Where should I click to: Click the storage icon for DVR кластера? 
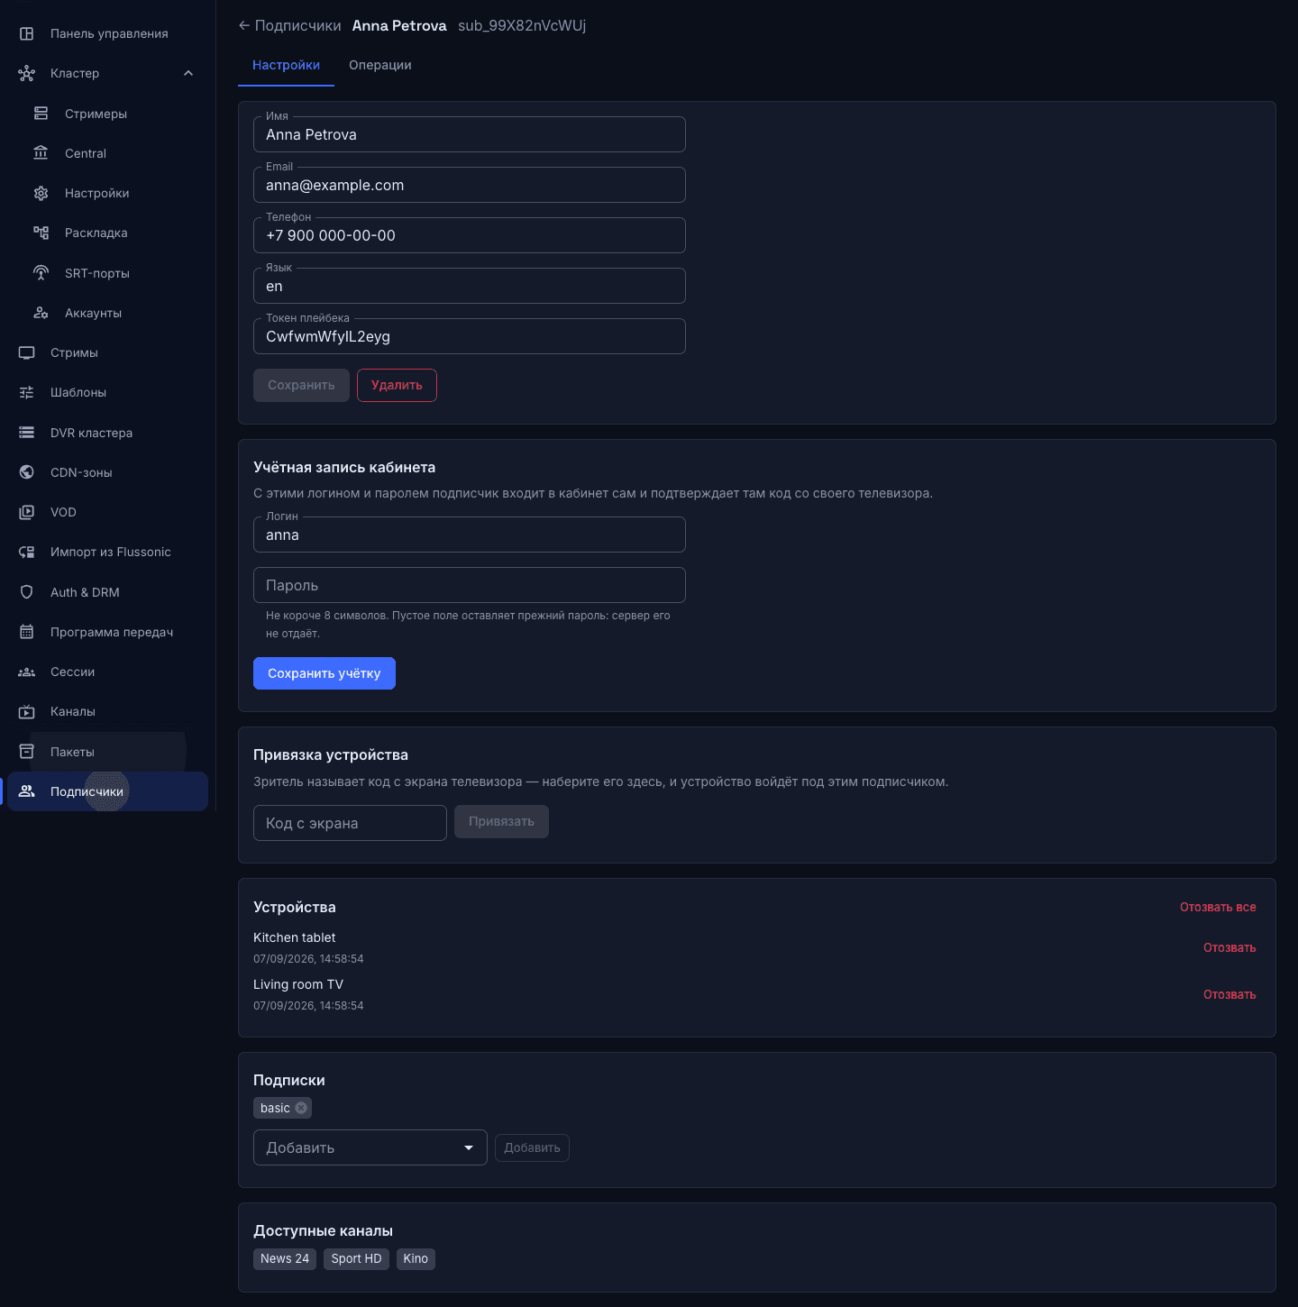(27, 433)
